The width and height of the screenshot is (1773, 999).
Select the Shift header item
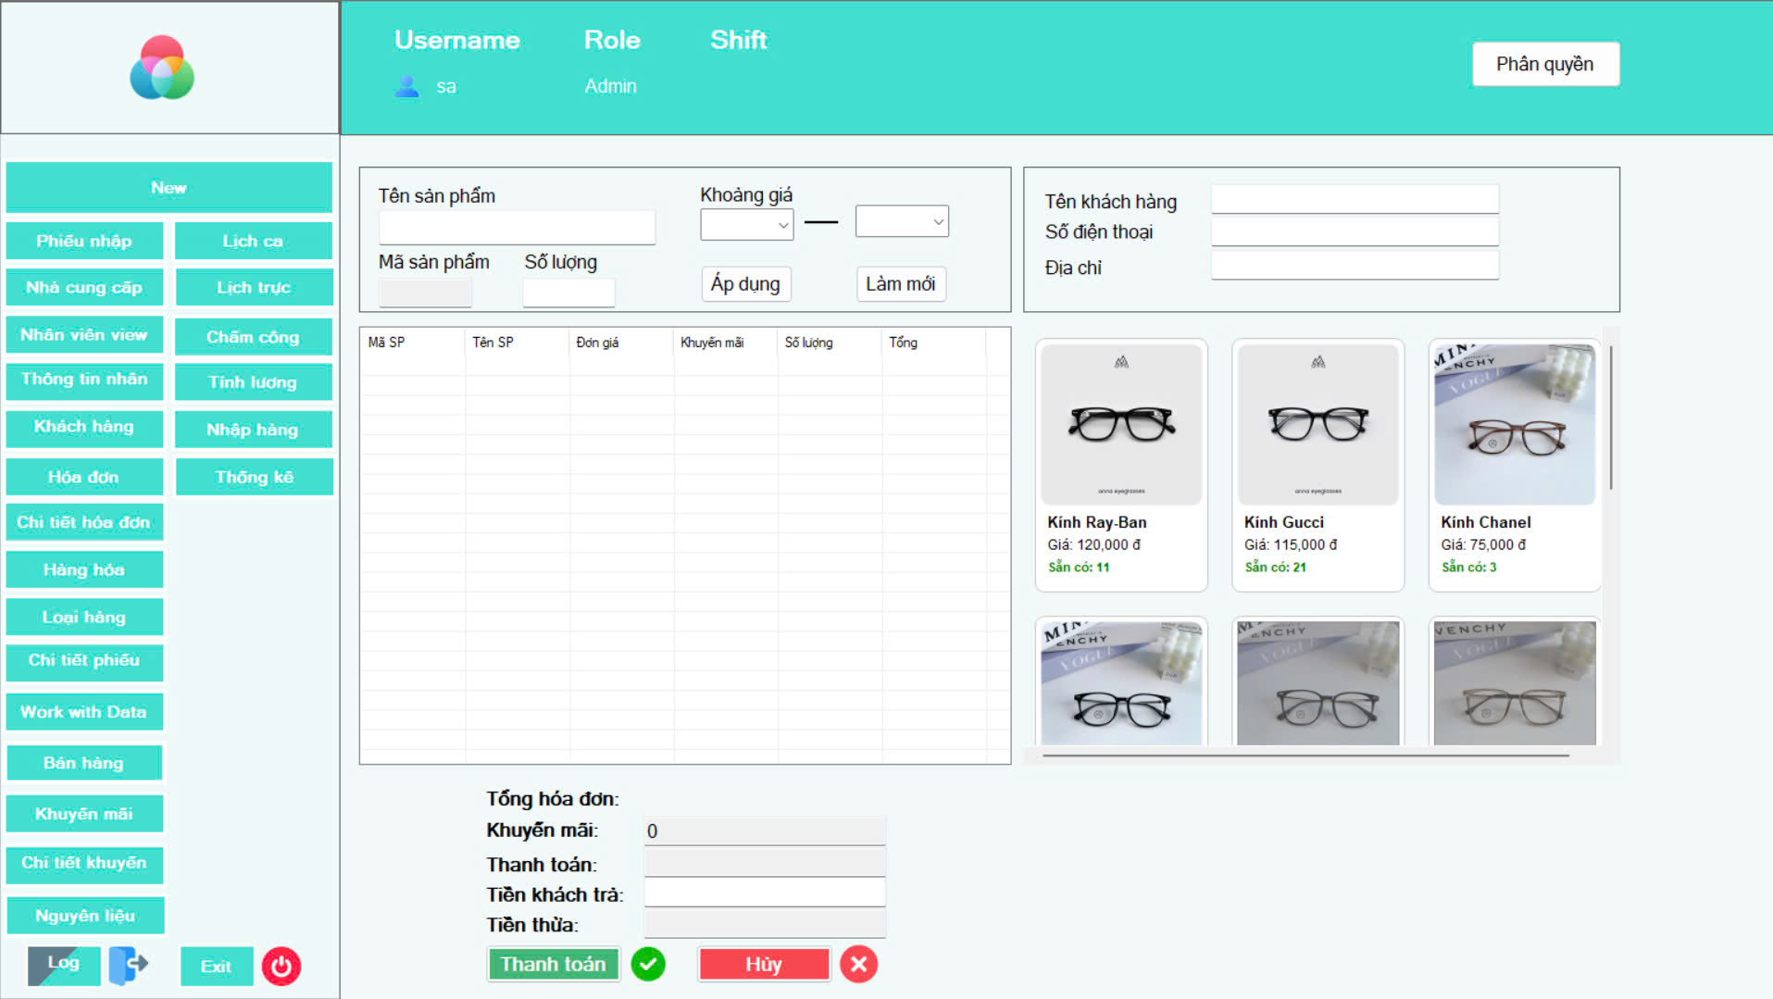[738, 40]
